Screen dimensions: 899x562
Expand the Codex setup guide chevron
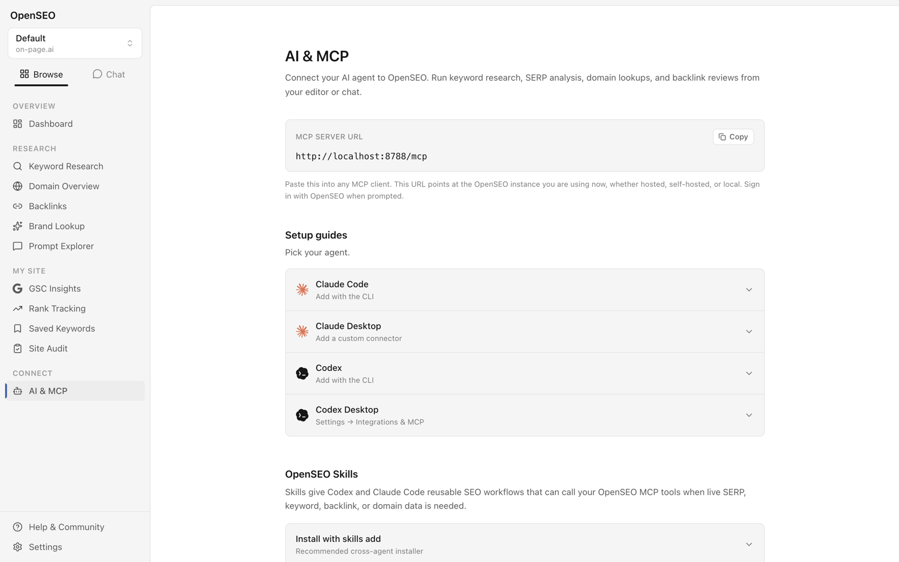pos(749,373)
